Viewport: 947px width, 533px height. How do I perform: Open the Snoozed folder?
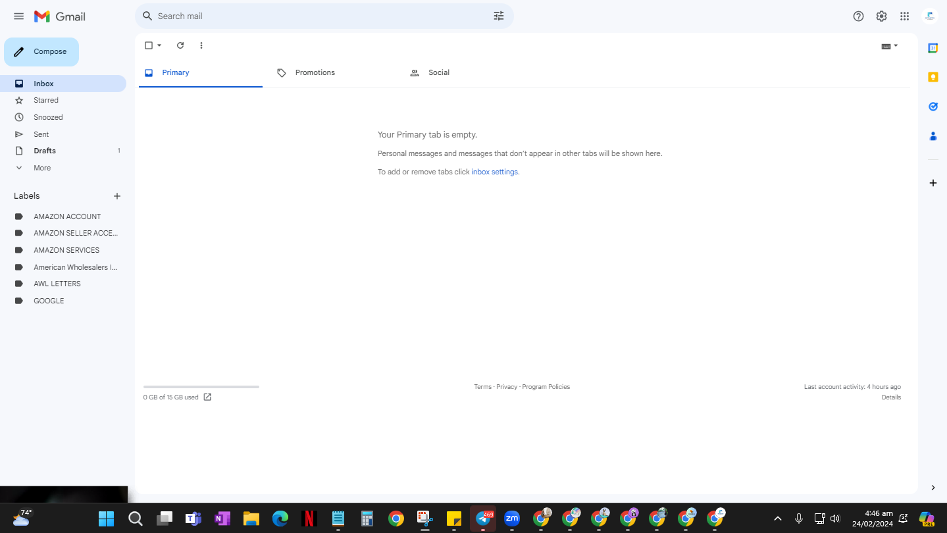point(63,117)
